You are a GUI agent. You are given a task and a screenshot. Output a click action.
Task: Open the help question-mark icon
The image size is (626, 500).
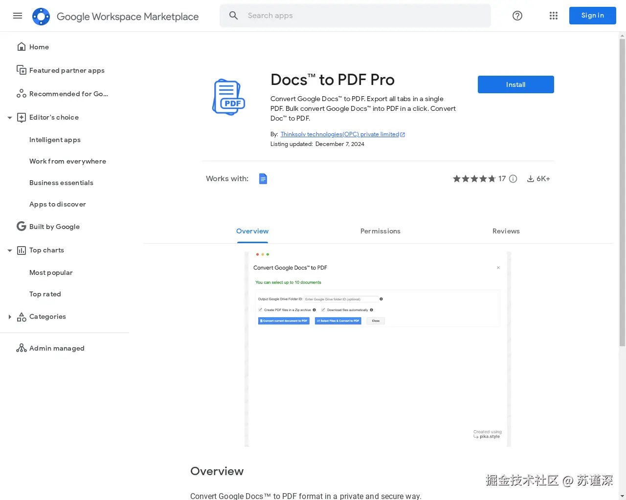517,16
